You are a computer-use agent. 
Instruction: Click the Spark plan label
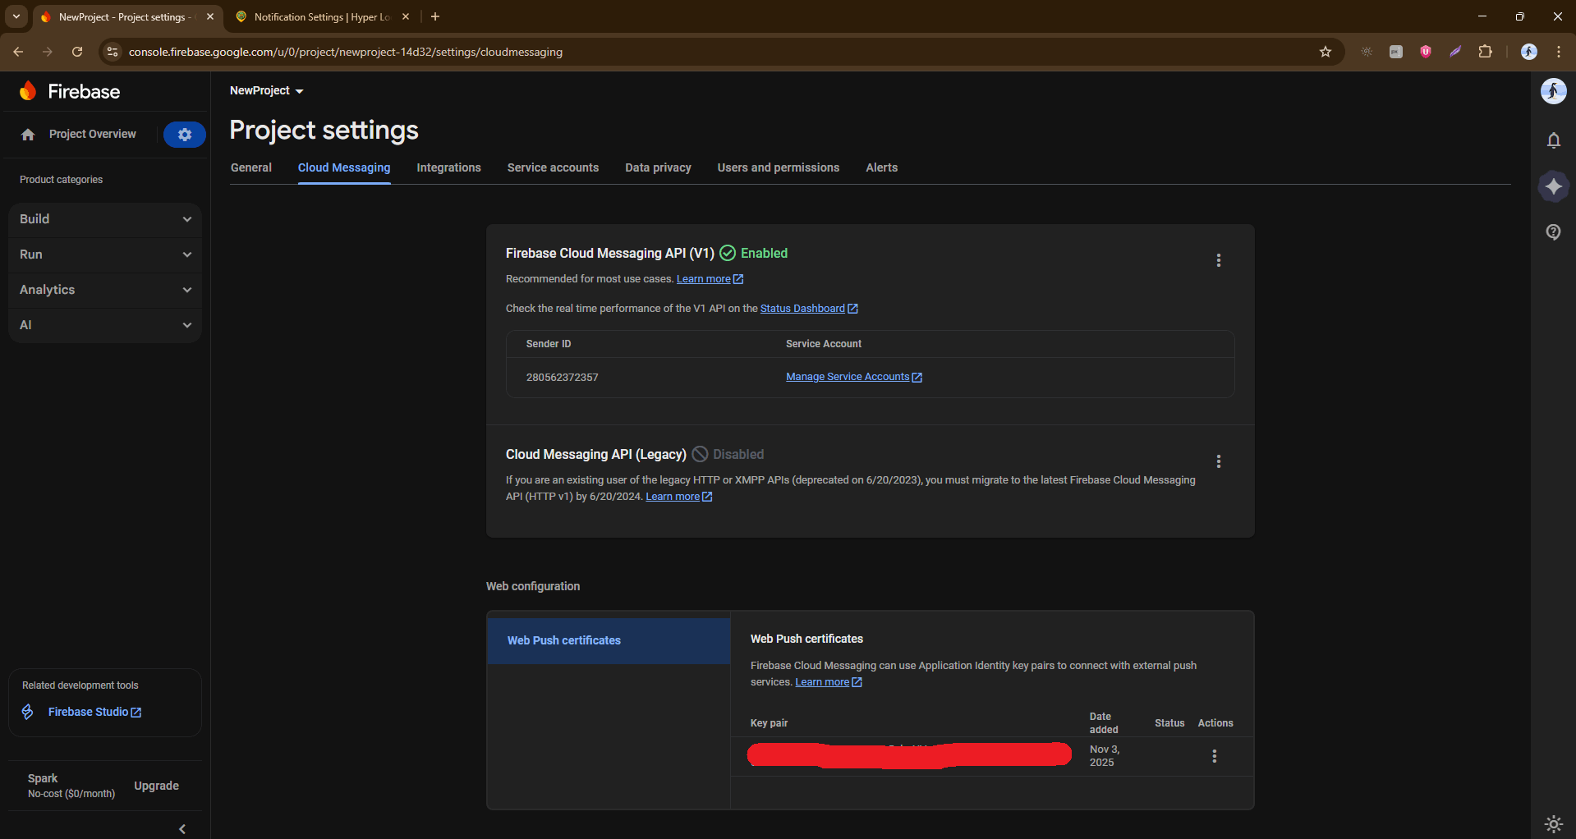pos(43,778)
